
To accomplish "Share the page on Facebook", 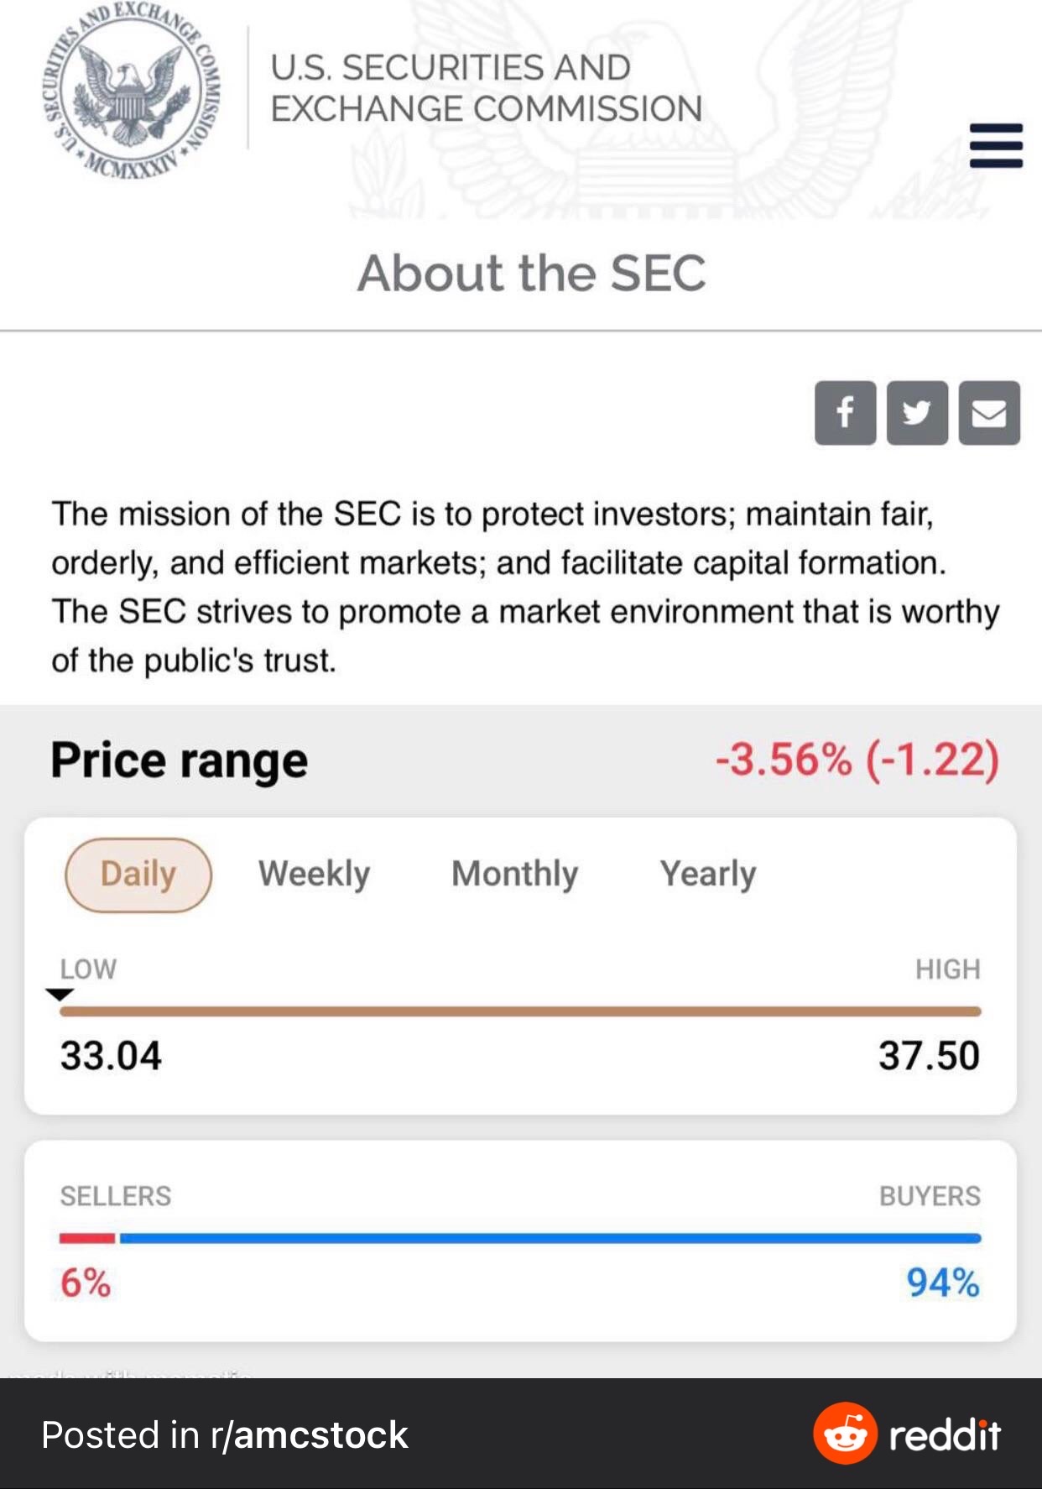I will (845, 413).
